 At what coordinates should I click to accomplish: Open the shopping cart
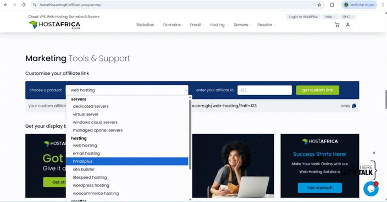(x=337, y=25)
